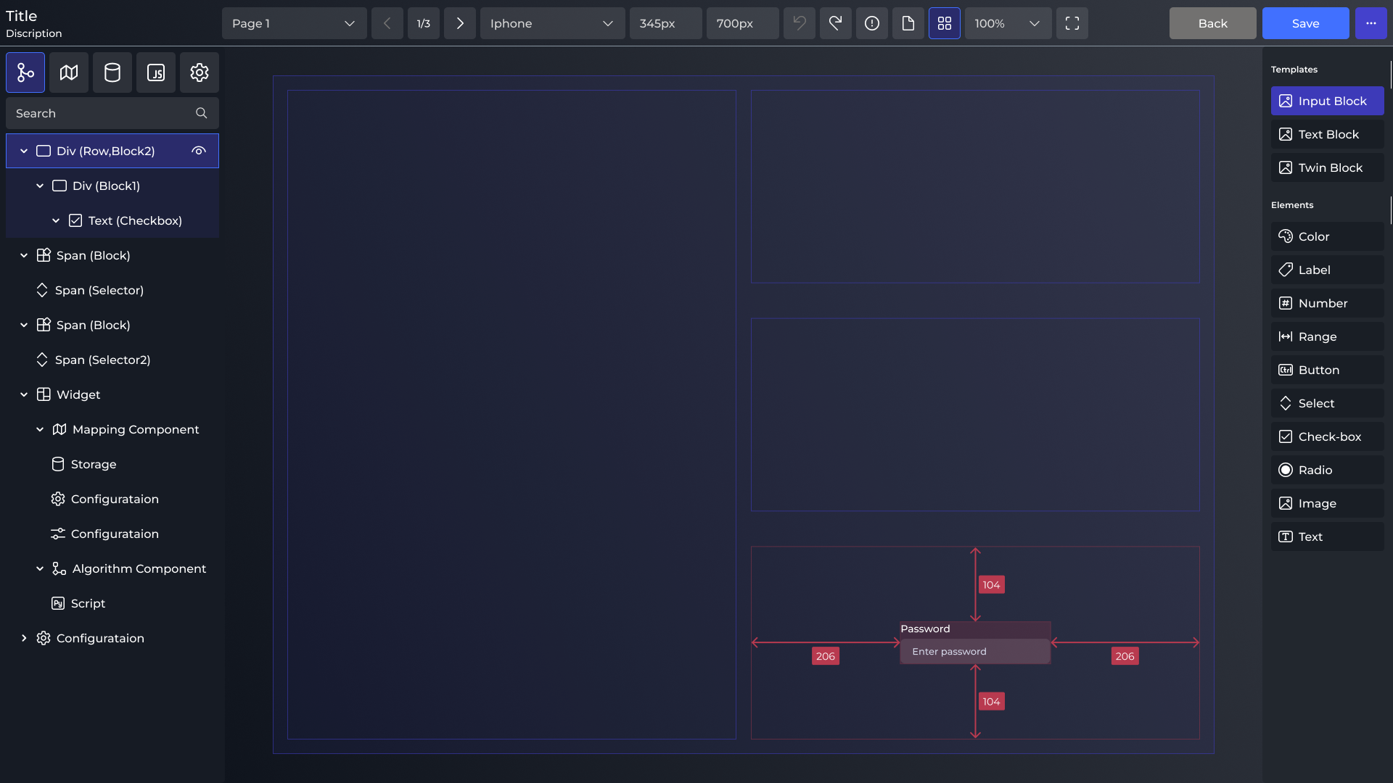Screen dimensions: 1393x783
Task: Toggle the Text (Checkbox) row checkbox icon
Action: [x=75, y=220]
